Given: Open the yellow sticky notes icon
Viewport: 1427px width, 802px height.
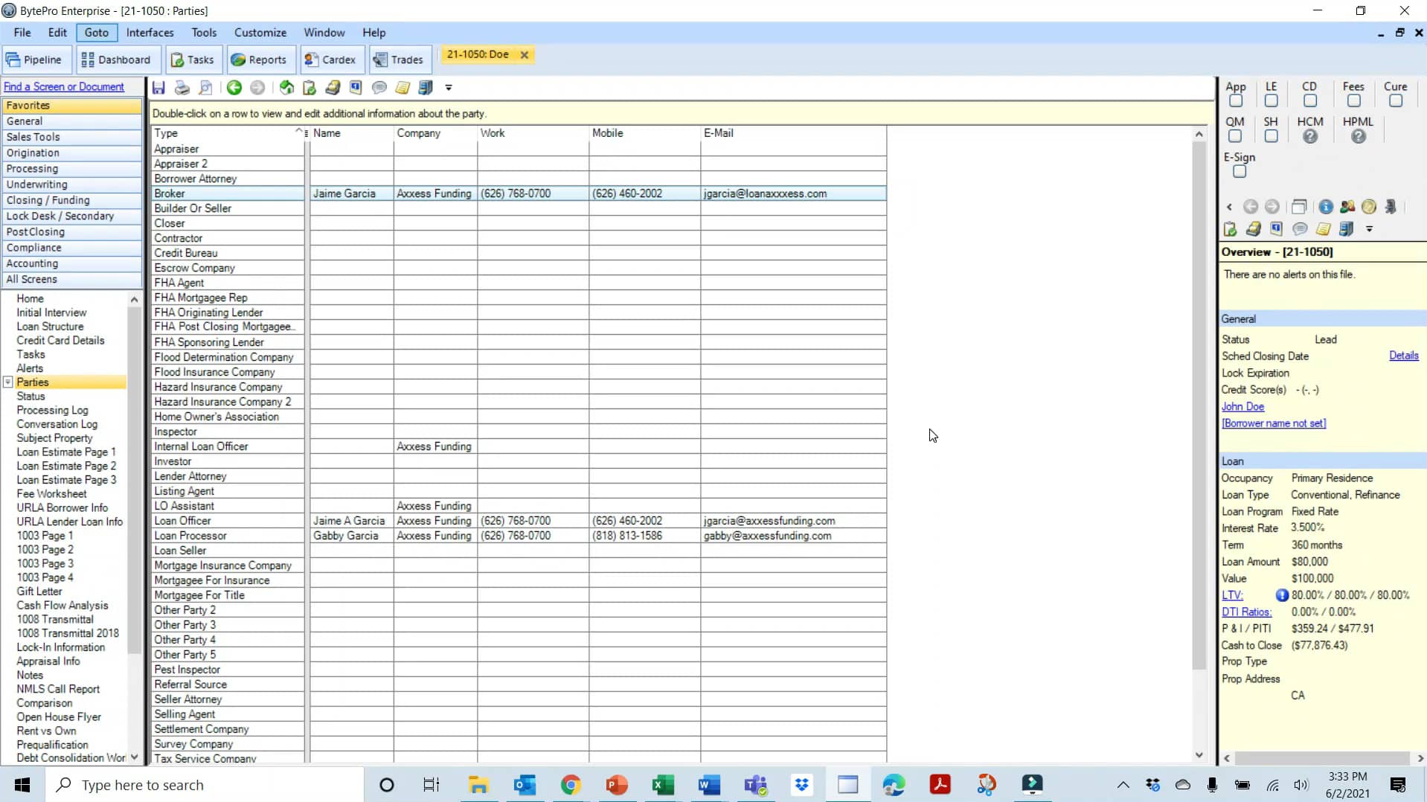Looking at the screenshot, I should tap(403, 88).
